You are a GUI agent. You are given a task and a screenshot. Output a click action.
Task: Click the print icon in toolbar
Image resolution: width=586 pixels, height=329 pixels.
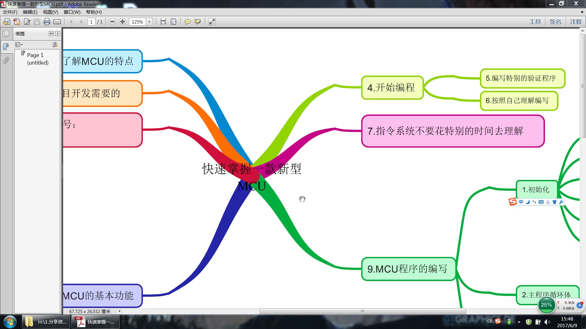coord(47,22)
